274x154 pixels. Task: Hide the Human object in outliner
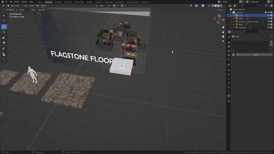click(x=268, y=21)
